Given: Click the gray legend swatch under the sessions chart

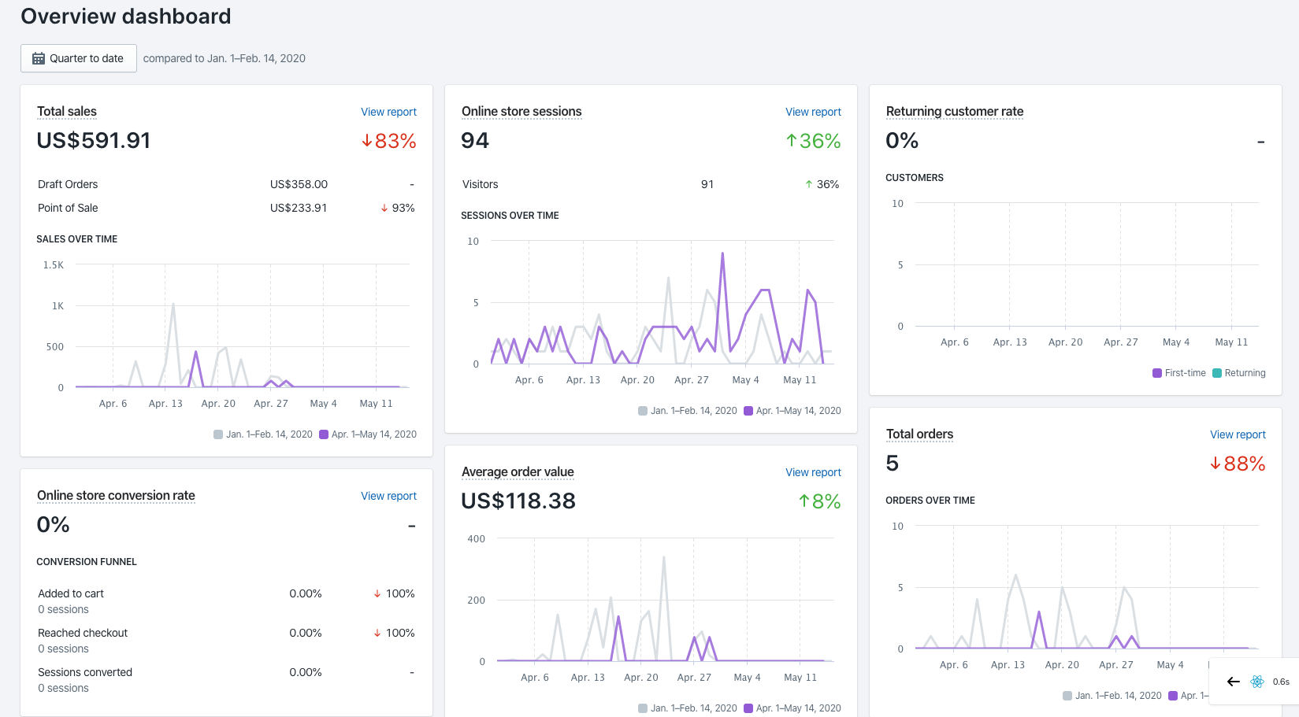Looking at the screenshot, I should [641, 410].
